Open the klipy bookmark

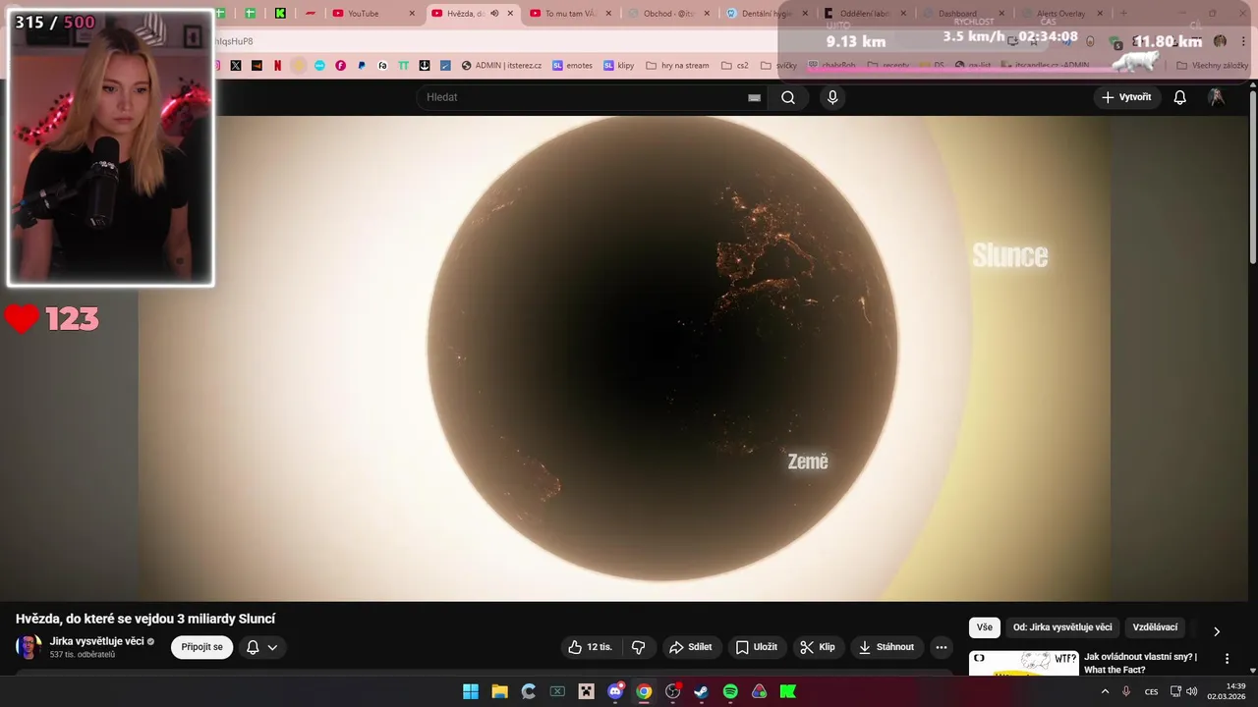[619, 66]
